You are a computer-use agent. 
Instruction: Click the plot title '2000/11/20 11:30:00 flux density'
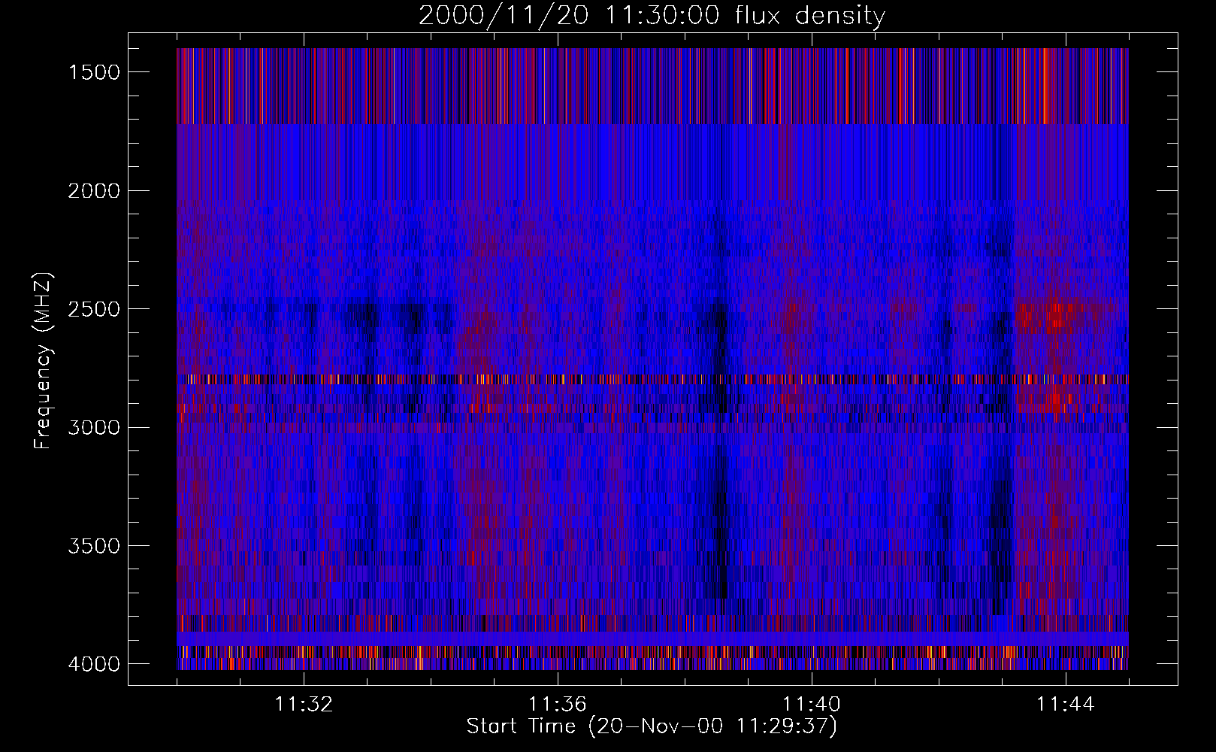point(652,15)
